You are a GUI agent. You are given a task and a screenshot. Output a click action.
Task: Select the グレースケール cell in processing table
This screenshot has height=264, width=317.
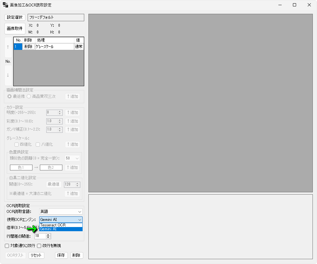[x=54, y=47]
